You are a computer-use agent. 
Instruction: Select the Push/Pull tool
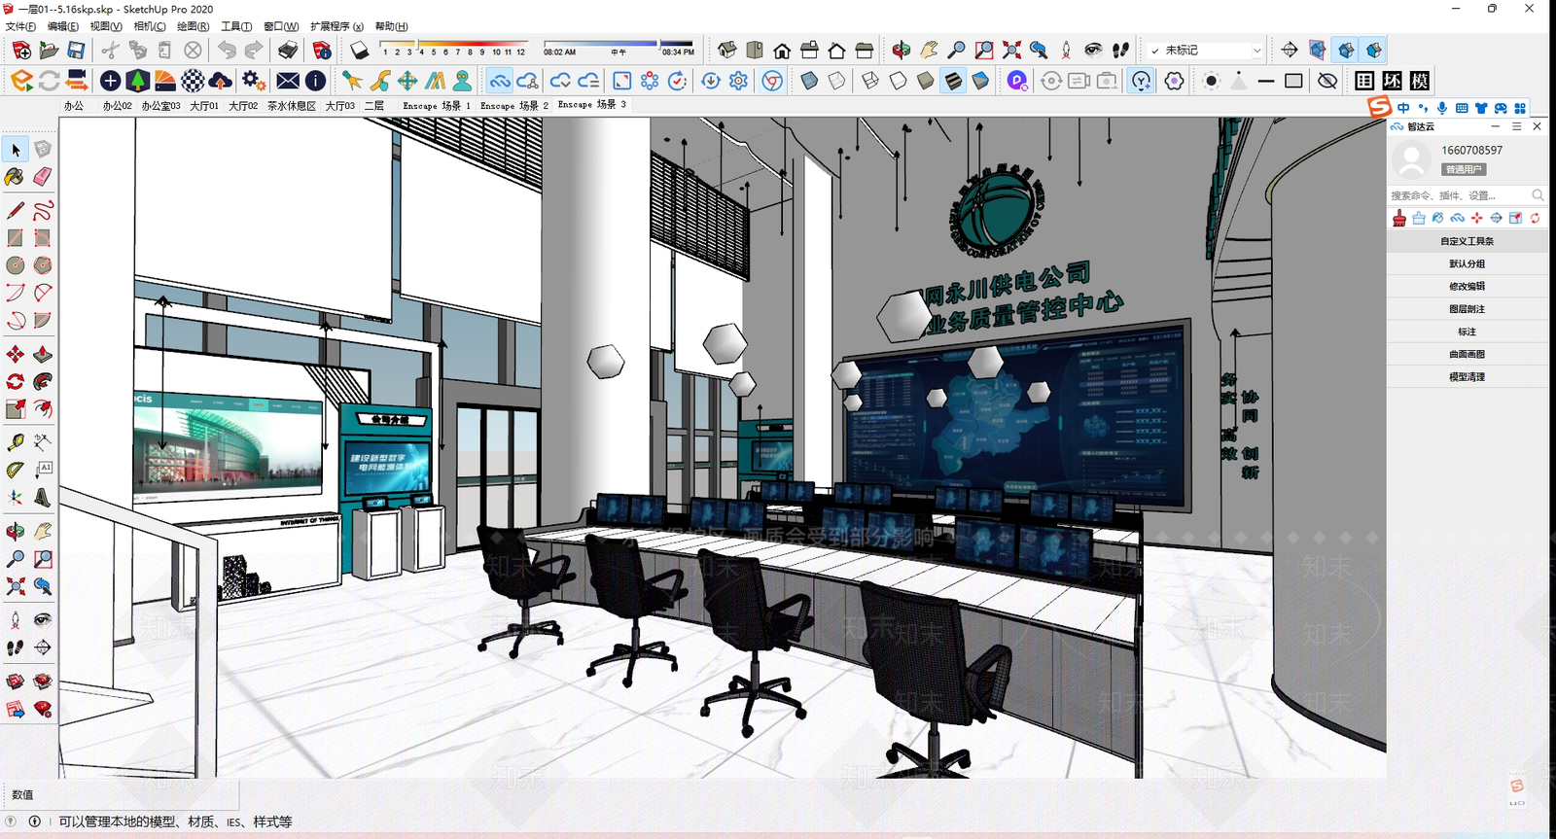click(42, 354)
